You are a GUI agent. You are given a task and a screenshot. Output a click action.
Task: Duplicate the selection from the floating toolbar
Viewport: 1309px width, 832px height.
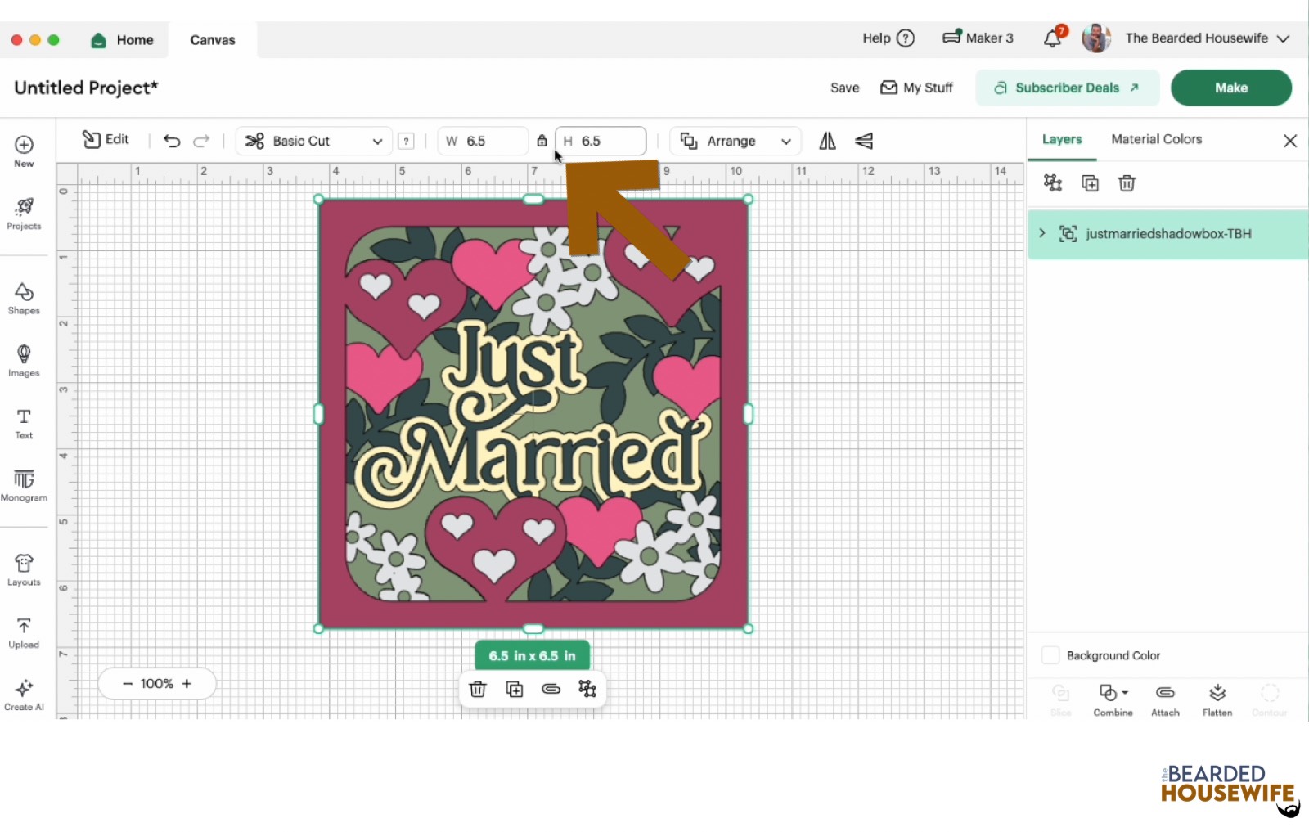514,689
